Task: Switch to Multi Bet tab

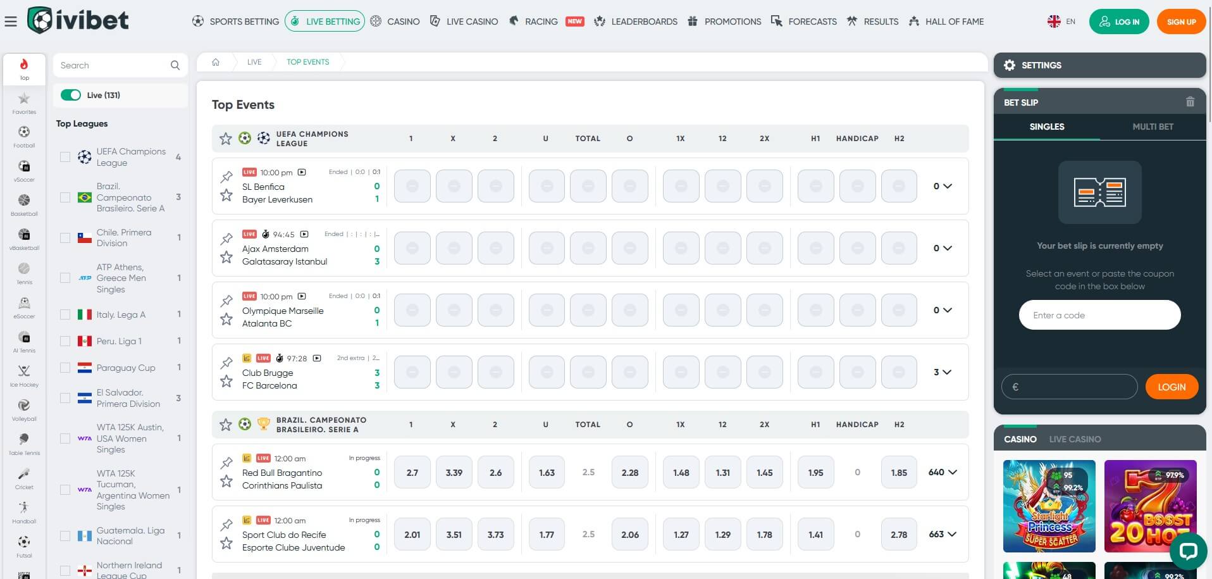Action: click(1153, 127)
